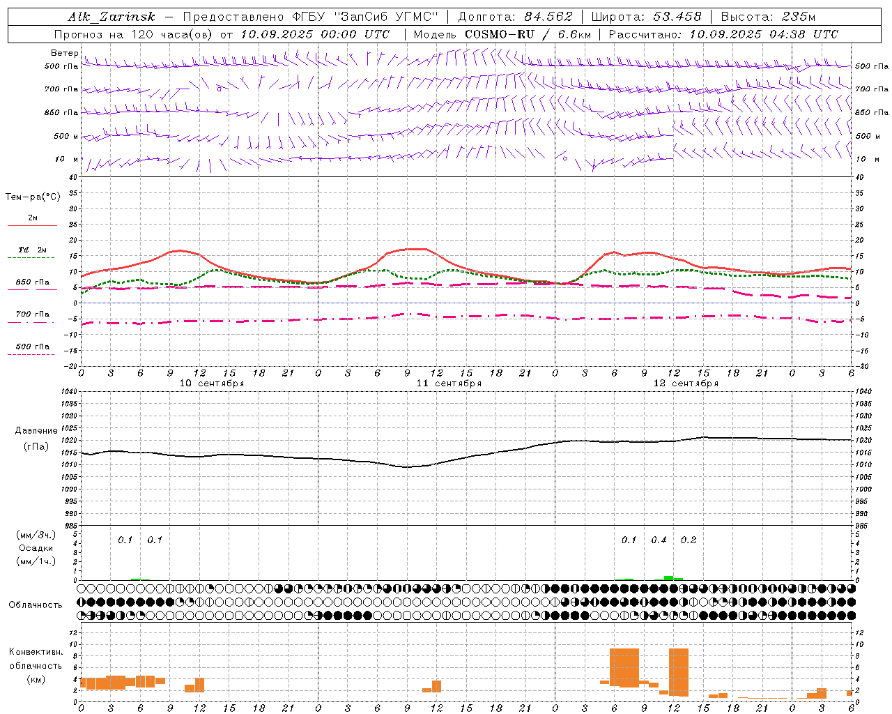Click the "Широта: 53.458" latitude value
892x714 pixels.
[646, 17]
